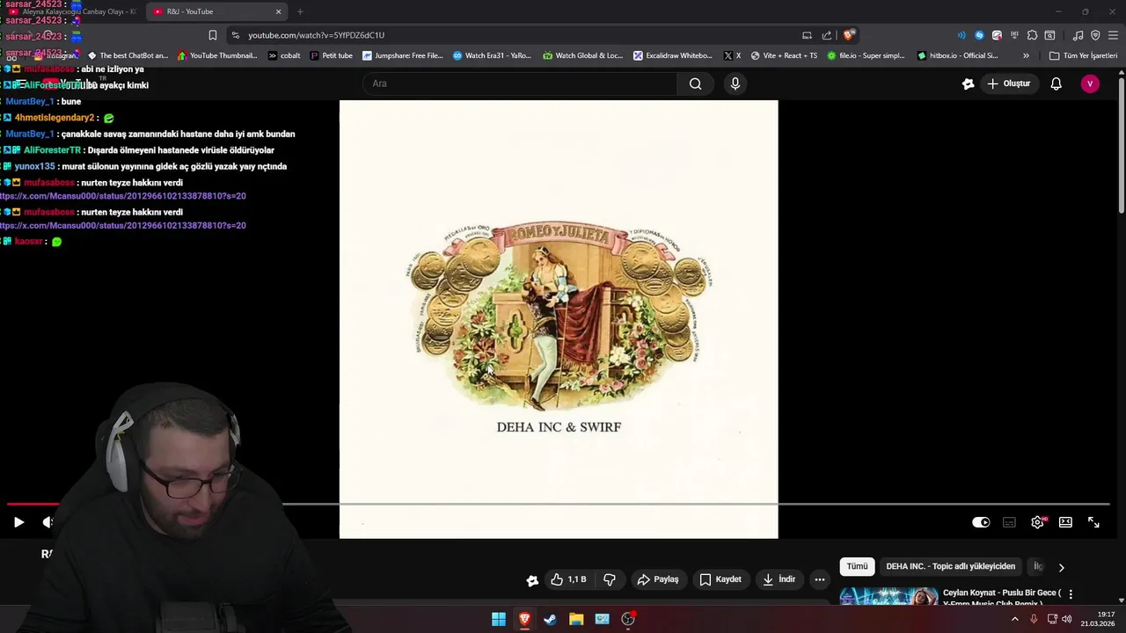
Task: Open Jumpshare: Free File bookmark
Action: point(402,55)
